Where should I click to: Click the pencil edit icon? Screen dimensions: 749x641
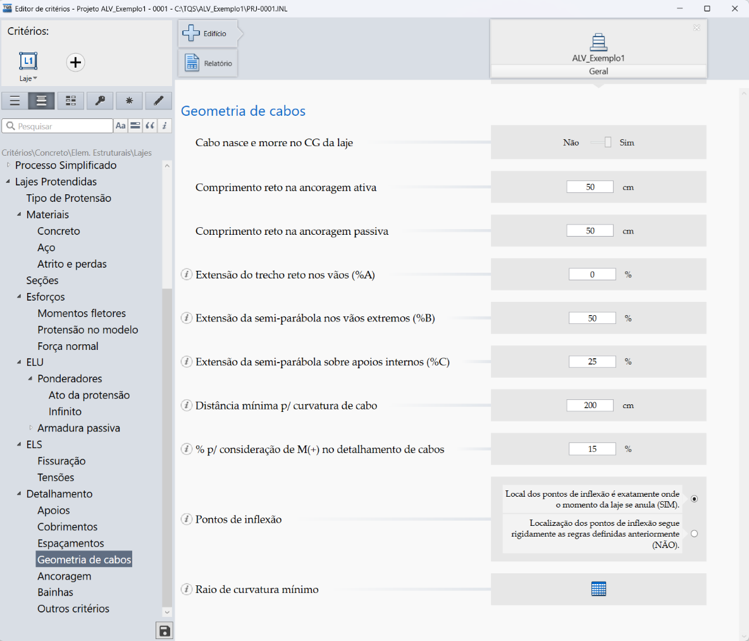click(158, 101)
